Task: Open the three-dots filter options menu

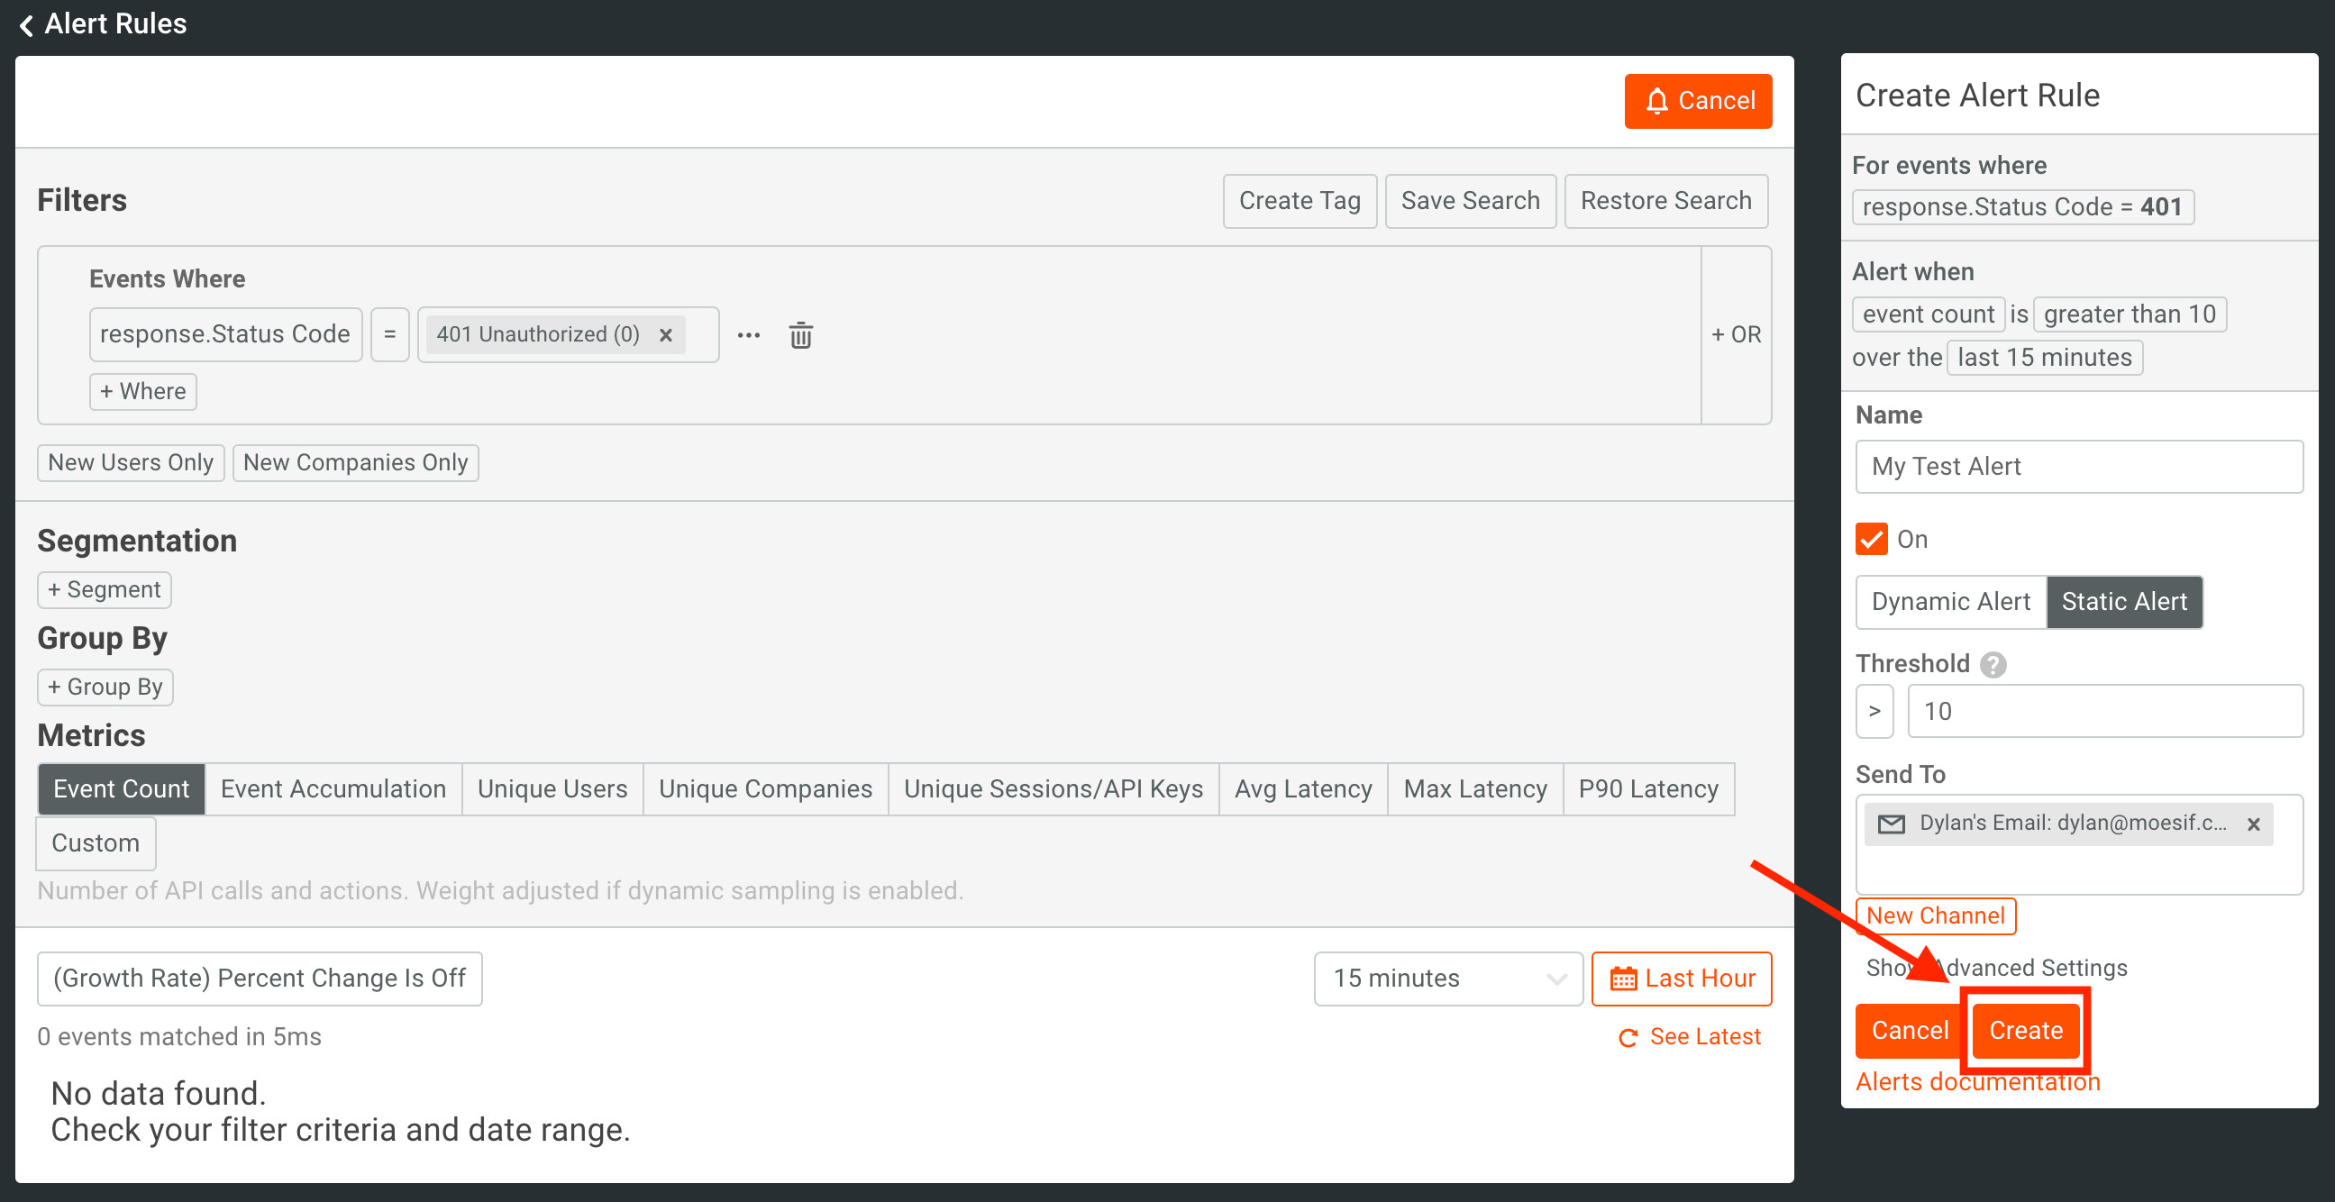Action: point(748,335)
